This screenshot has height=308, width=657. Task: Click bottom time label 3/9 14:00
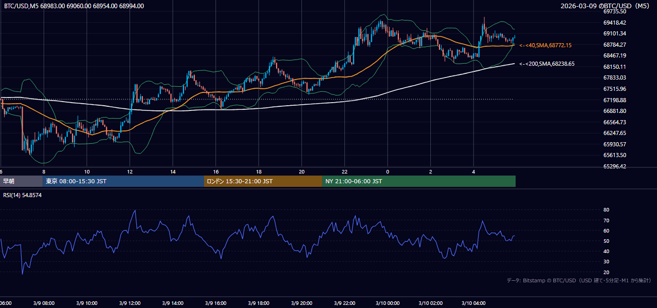pos(173,303)
